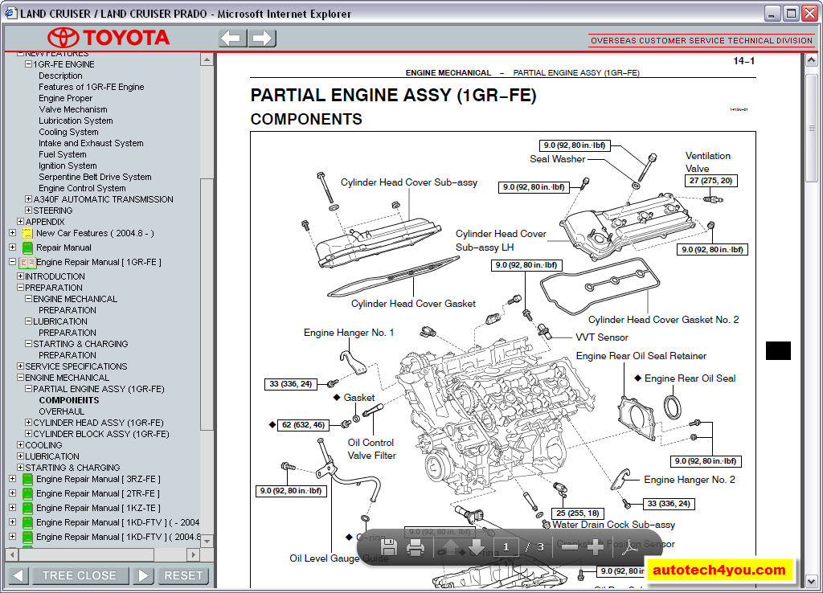Expand the STARTING & CHARGING bottom node
The width and height of the screenshot is (823, 593).
tap(20, 467)
